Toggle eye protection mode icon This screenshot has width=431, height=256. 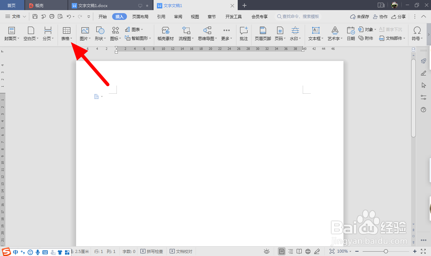[x=267, y=251]
